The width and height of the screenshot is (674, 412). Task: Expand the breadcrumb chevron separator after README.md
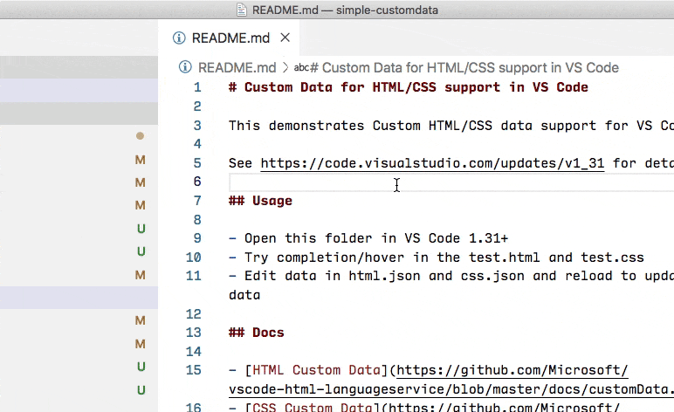point(285,67)
